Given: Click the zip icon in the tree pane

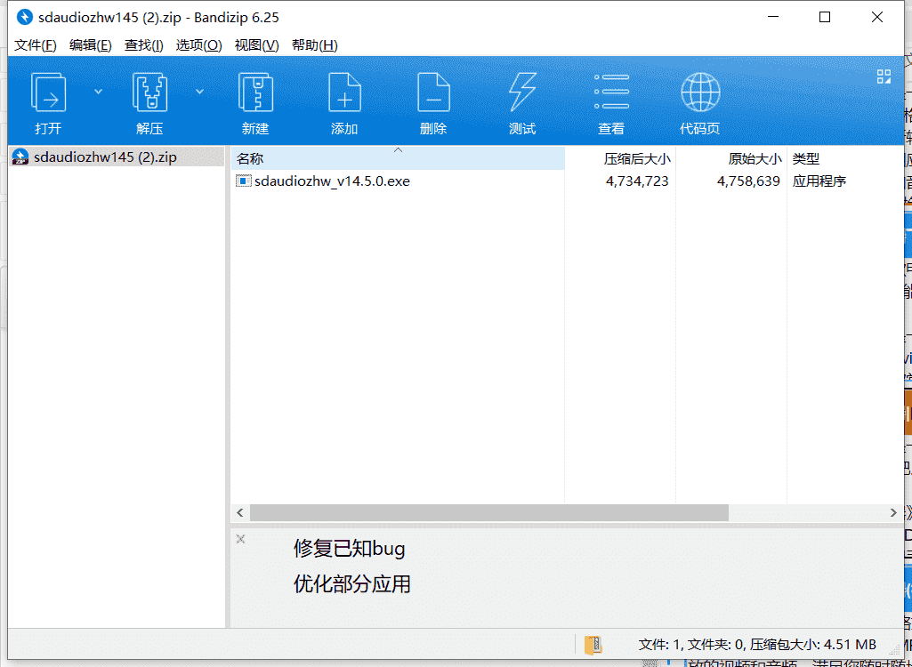Looking at the screenshot, I should tap(21, 157).
